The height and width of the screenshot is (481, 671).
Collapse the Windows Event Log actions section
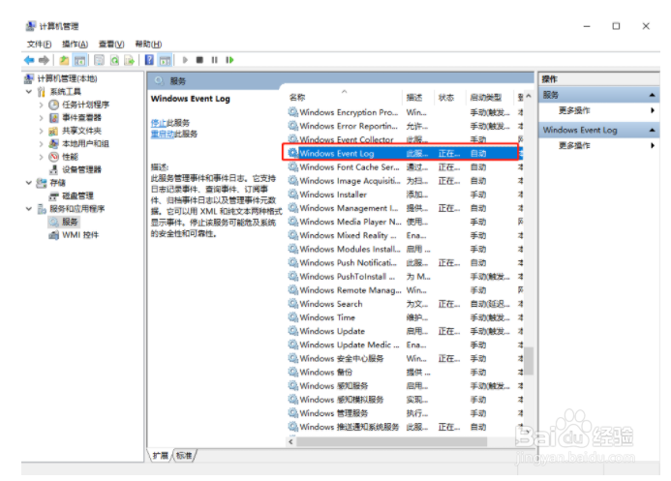tap(653, 130)
